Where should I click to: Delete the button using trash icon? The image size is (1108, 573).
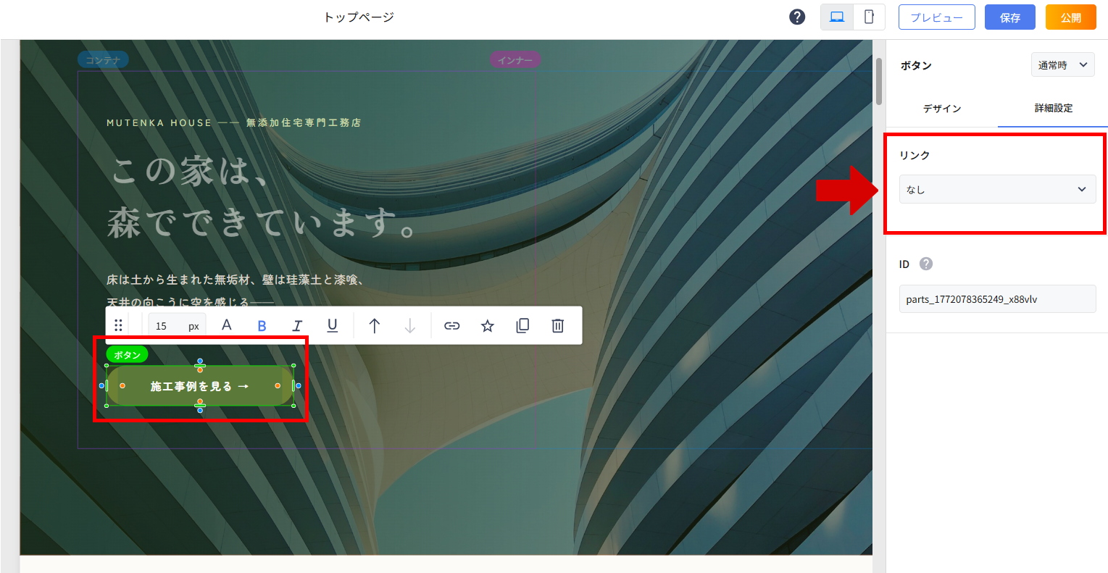pyautogui.click(x=558, y=326)
